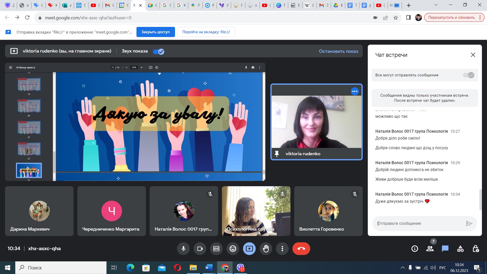Open Windows Start menu

click(8, 268)
